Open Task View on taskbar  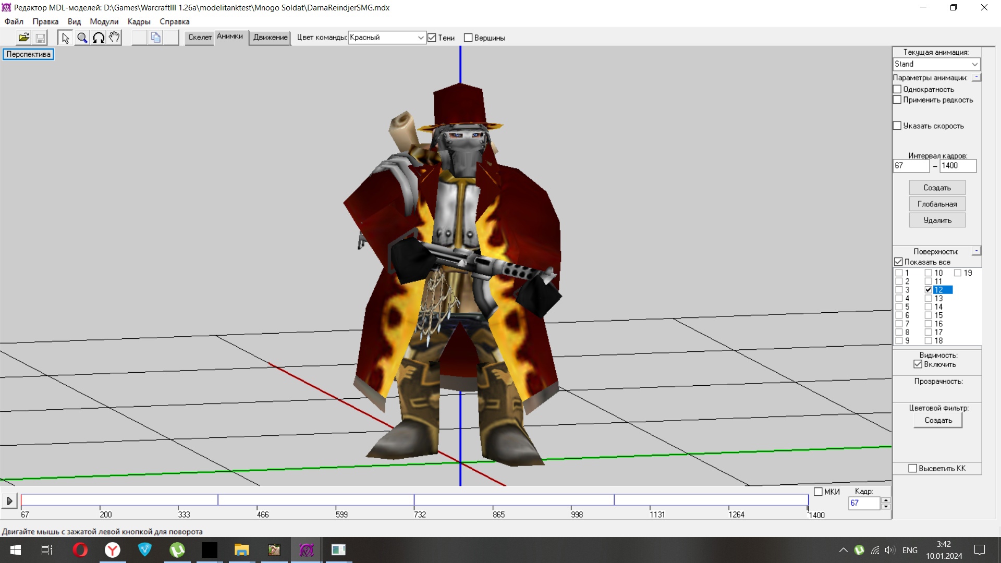coord(47,550)
